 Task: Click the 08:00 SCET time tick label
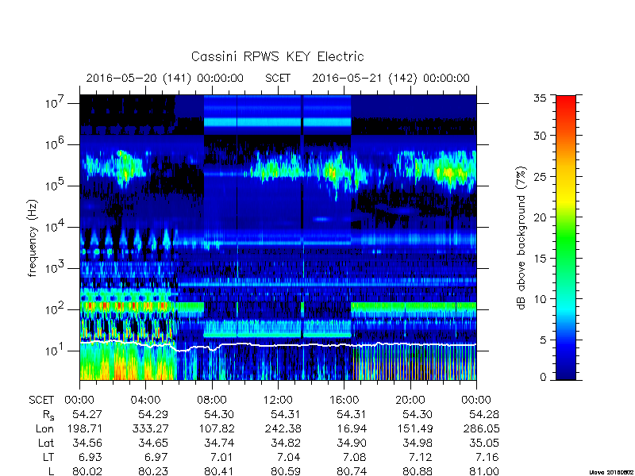click(212, 401)
